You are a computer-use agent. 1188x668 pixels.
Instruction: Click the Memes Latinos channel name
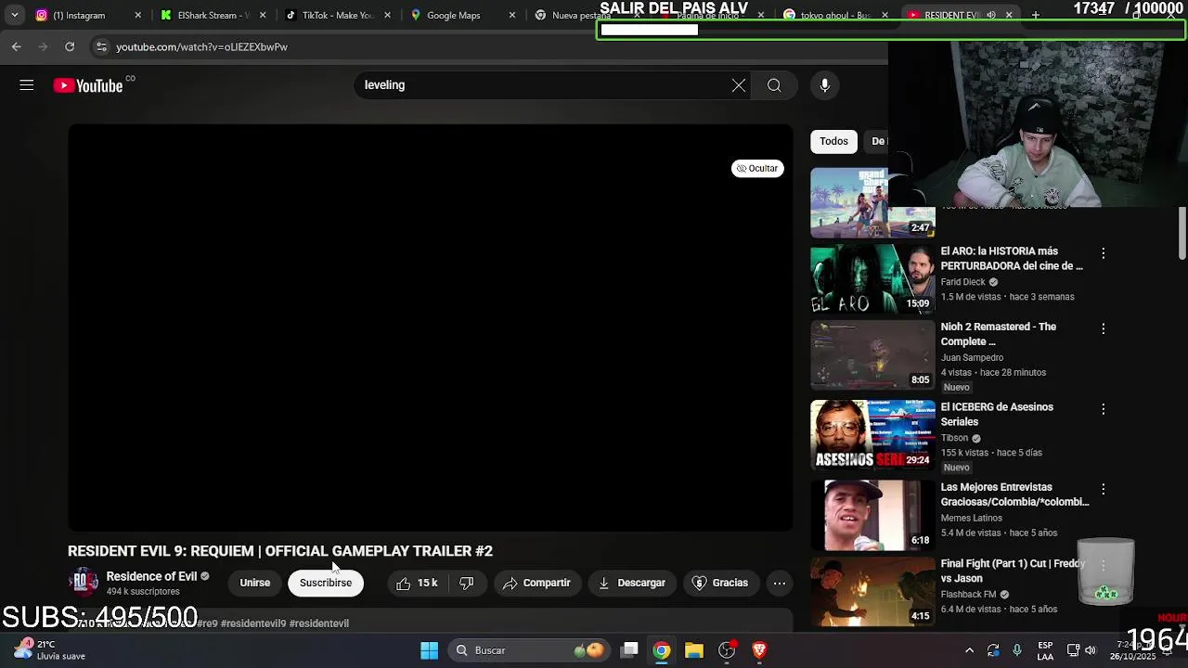(x=971, y=519)
